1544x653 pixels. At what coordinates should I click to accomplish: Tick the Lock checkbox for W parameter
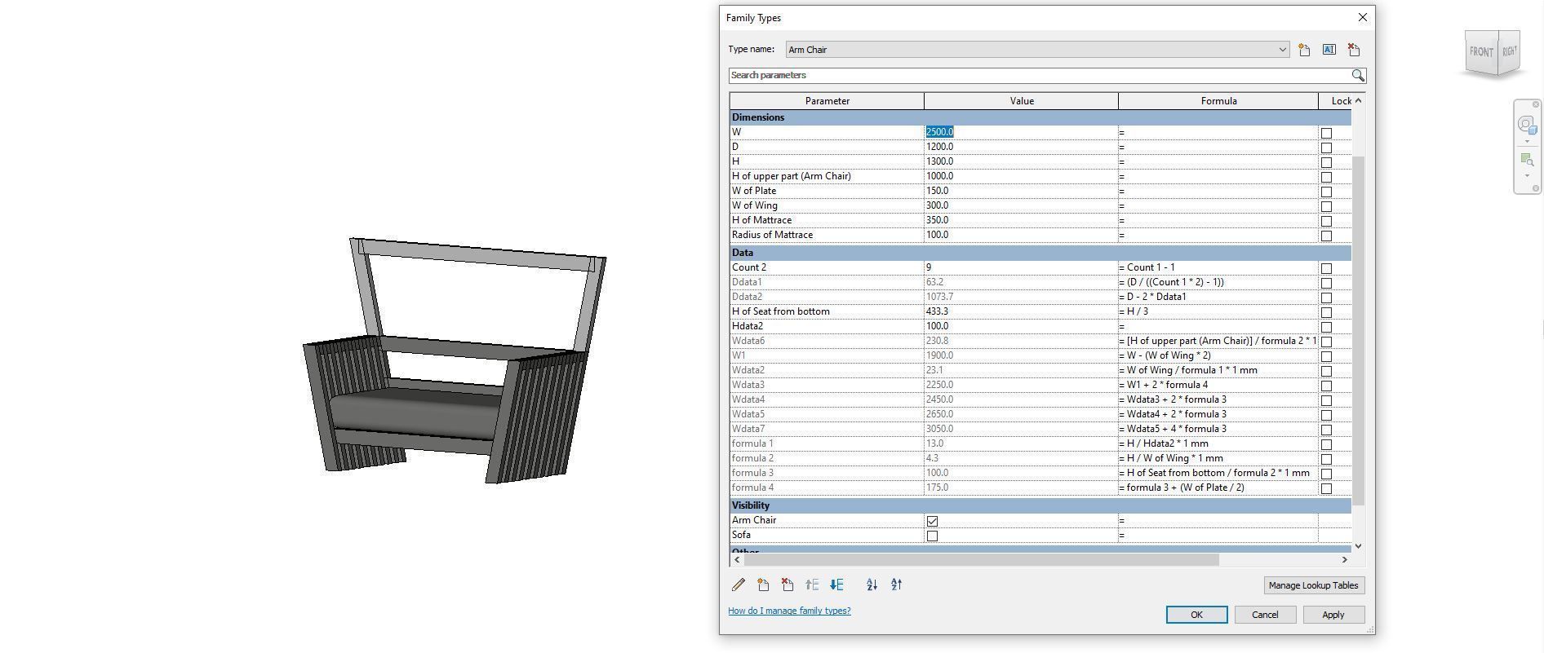[1326, 133]
